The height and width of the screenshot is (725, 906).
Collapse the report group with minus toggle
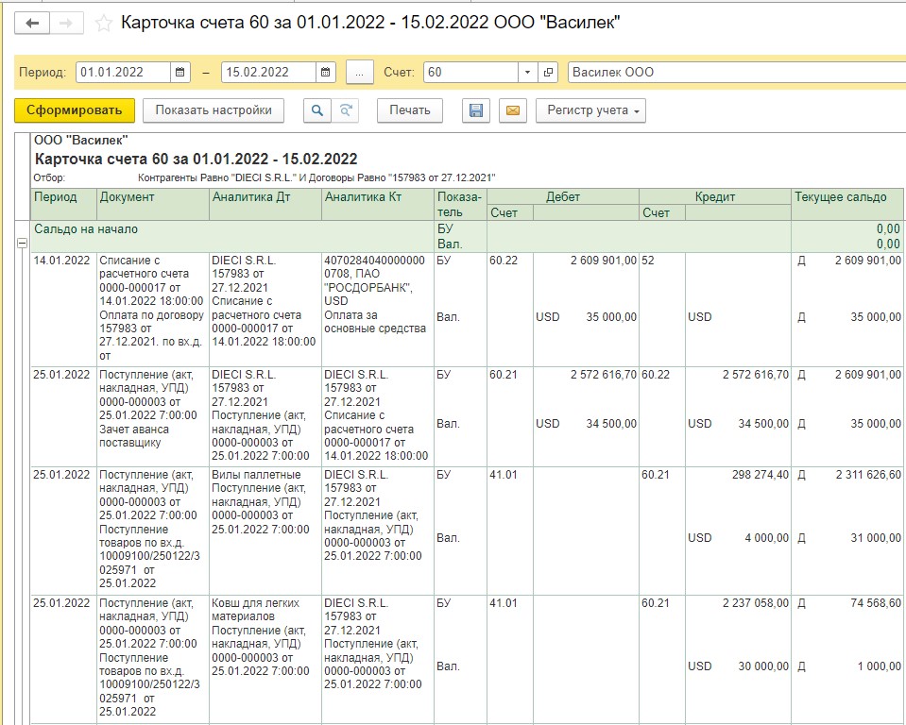(22, 243)
